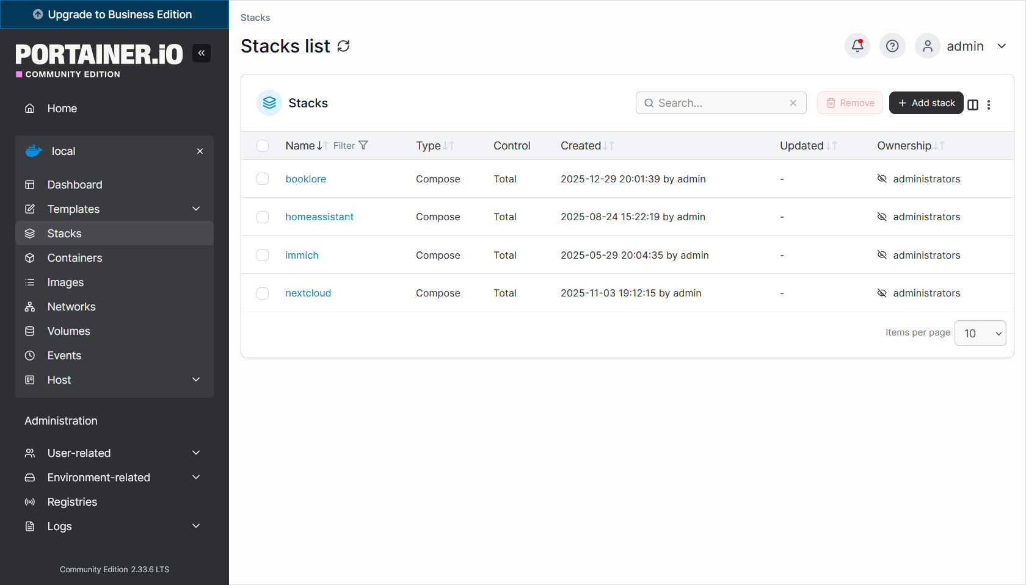Select the checkbox for the immich stack

click(x=263, y=255)
